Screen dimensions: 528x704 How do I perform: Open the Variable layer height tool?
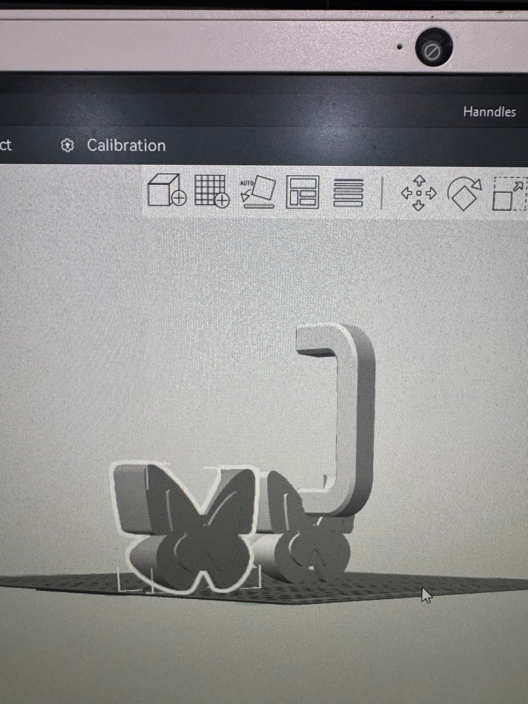[x=348, y=193]
